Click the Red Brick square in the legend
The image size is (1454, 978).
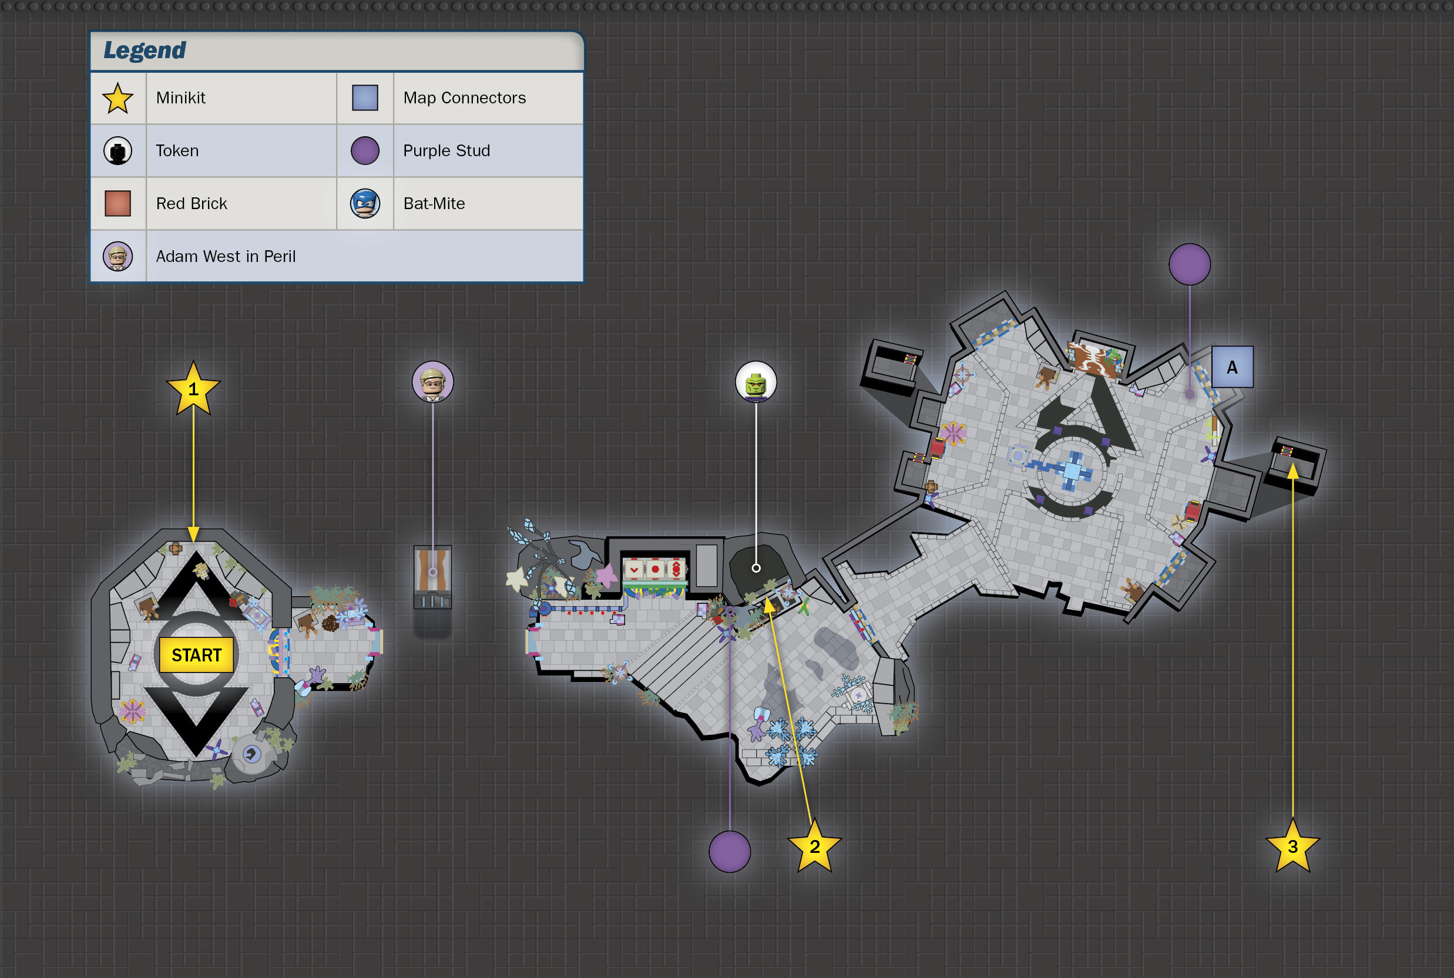point(118,203)
